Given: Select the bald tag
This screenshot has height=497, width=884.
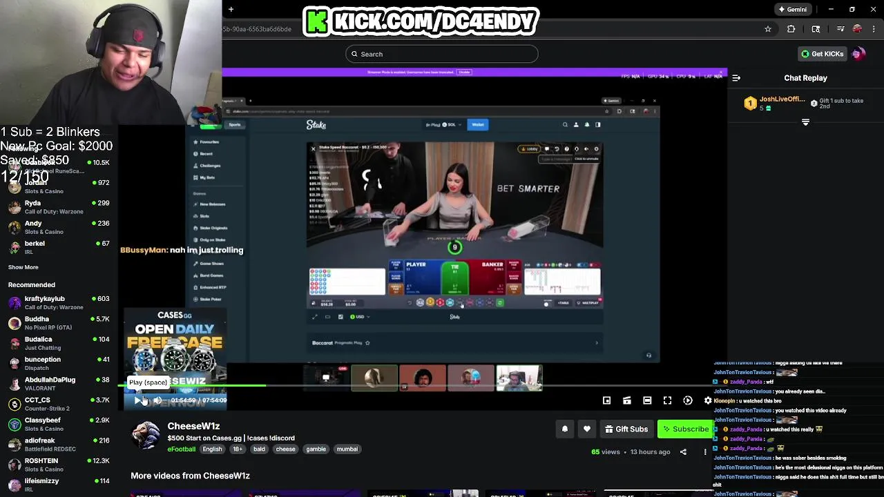Looking at the screenshot, I should point(259,449).
